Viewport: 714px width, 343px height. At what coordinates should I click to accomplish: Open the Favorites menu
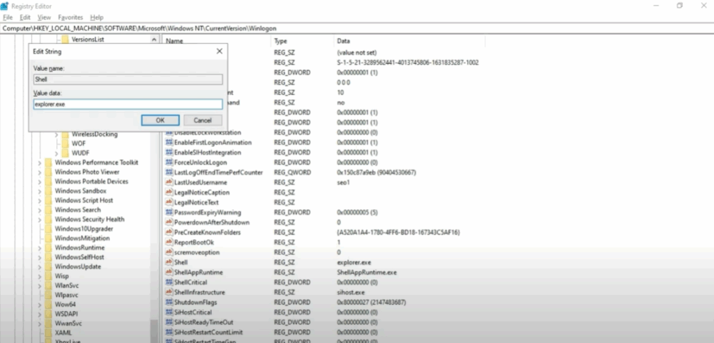point(70,17)
